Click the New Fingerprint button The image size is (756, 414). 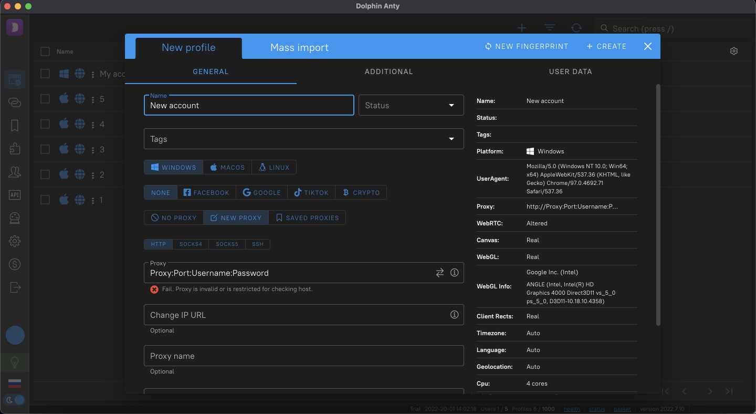[526, 46]
